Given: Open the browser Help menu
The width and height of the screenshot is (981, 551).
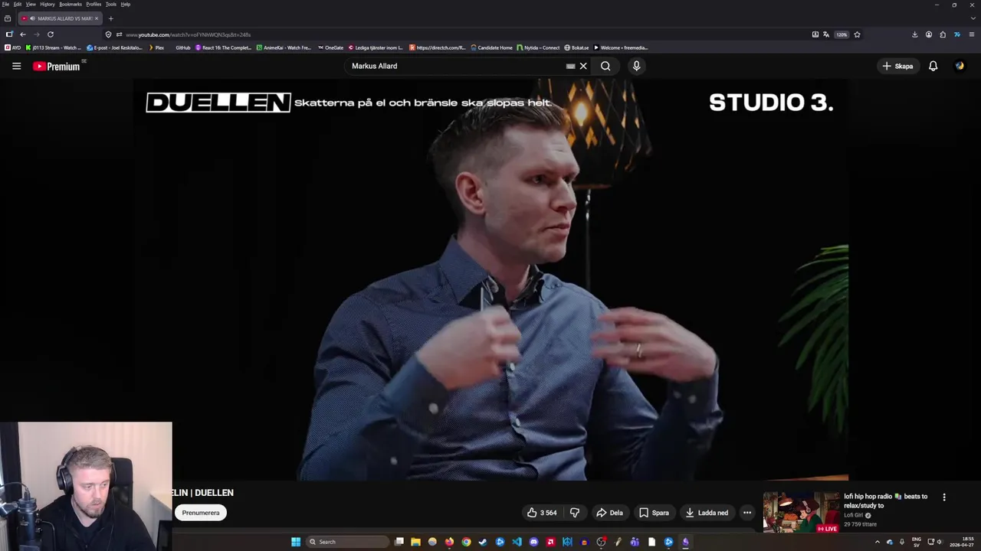Looking at the screenshot, I should click(x=126, y=4).
